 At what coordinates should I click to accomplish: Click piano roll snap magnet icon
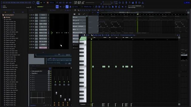click(x=84, y=35)
